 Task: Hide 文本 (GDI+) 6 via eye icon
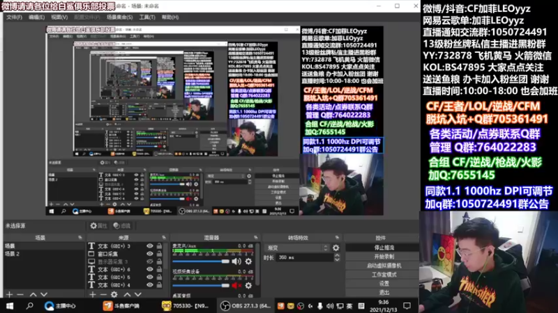(x=150, y=269)
